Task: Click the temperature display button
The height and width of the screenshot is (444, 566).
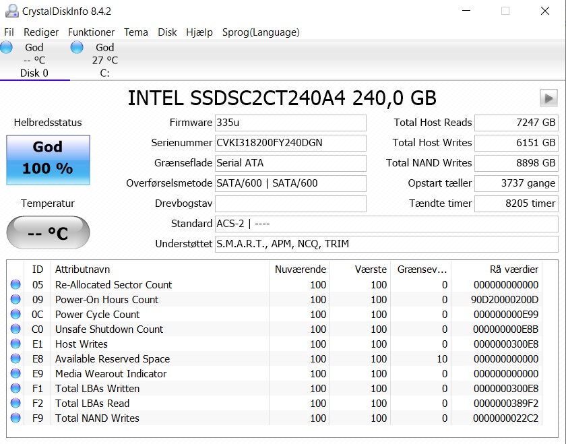Action: point(48,232)
